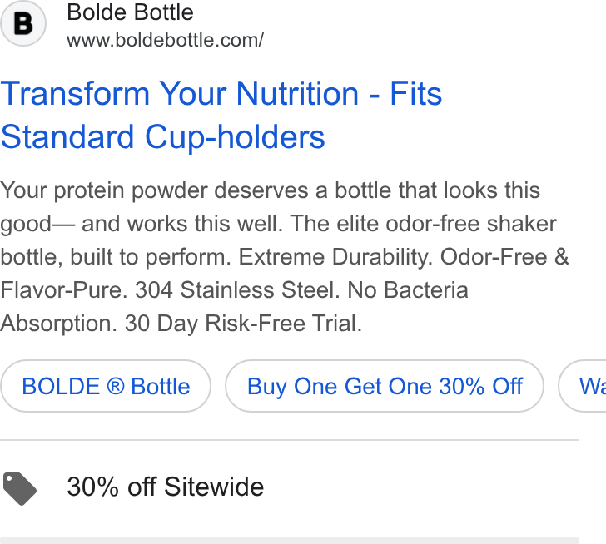The width and height of the screenshot is (606, 544).
Task: Click the "30 Day Risk-Free Trial" text
Action: [242, 324]
